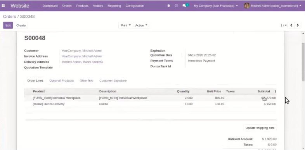Click Update shipping cost button

click(260, 128)
